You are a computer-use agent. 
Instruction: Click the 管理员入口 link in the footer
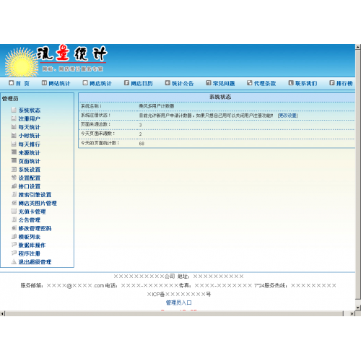(179, 303)
